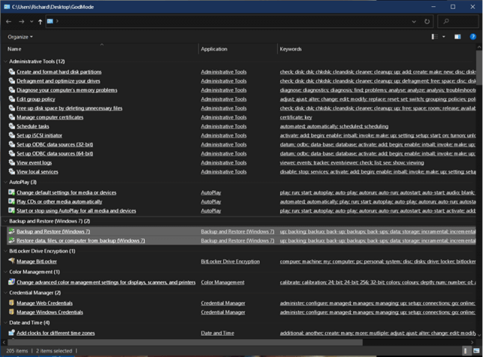
Task: Open Add clocks for different time zones link
Action: [56, 333]
